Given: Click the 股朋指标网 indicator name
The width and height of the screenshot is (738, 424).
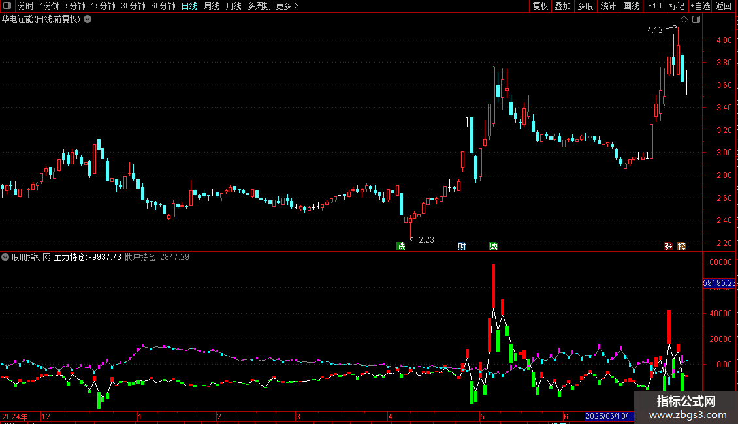Looking at the screenshot, I should 31,257.
